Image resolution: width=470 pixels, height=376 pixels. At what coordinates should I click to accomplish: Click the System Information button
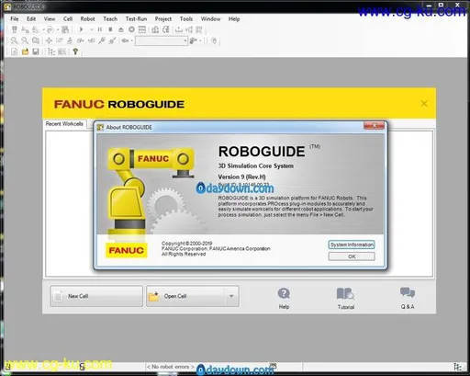352,245
